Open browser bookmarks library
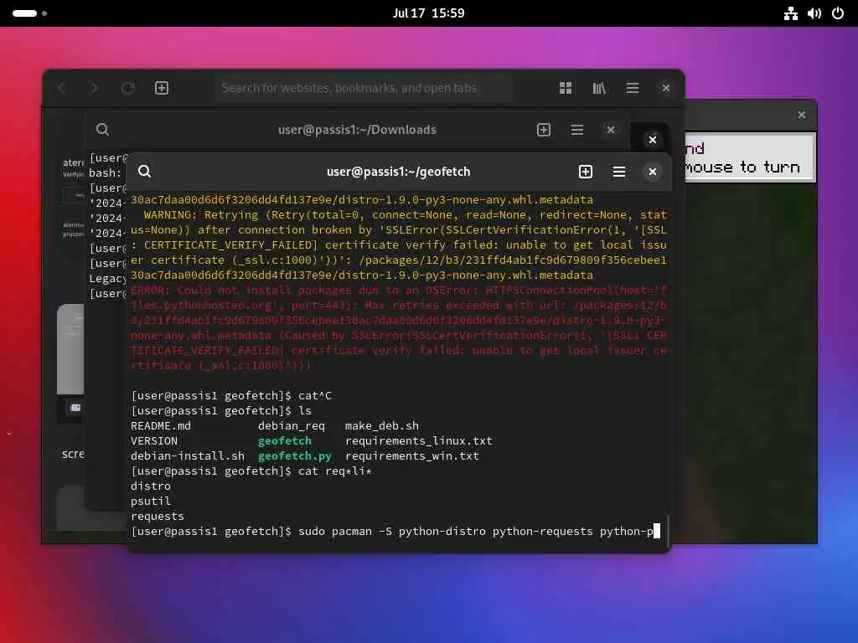Image resolution: width=858 pixels, height=643 pixels. (x=598, y=88)
